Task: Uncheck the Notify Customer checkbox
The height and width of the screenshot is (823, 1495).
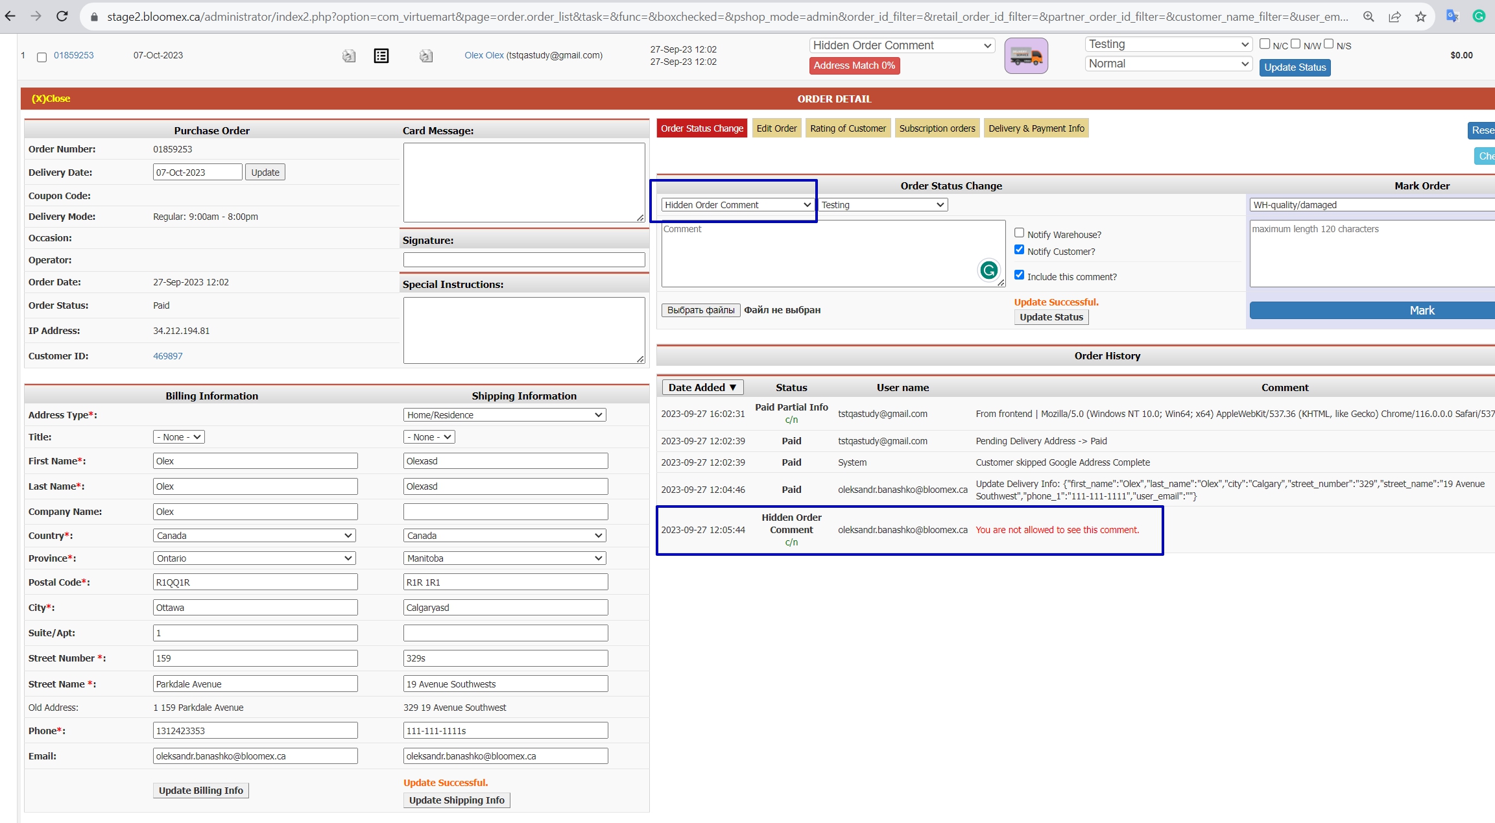Action: click(1019, 250)
